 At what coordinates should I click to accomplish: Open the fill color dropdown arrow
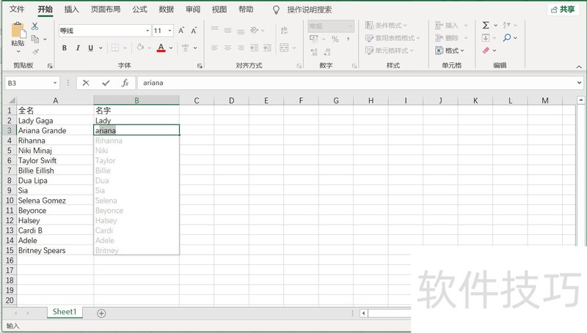pyautogui.click(x=150, y=48)
